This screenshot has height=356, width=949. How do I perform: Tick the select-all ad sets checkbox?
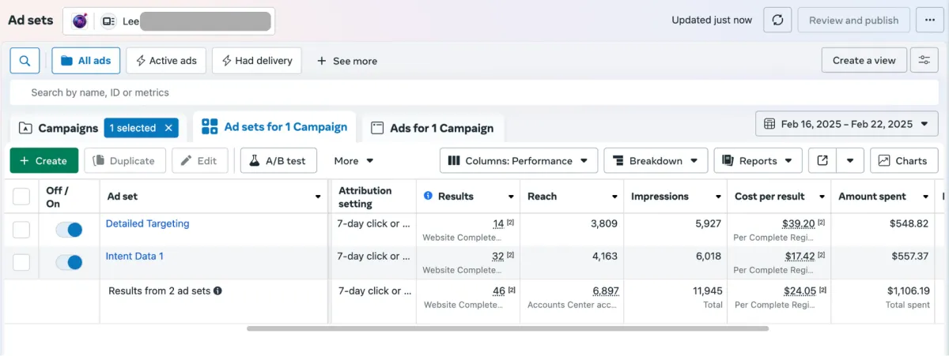click(21, 197)
